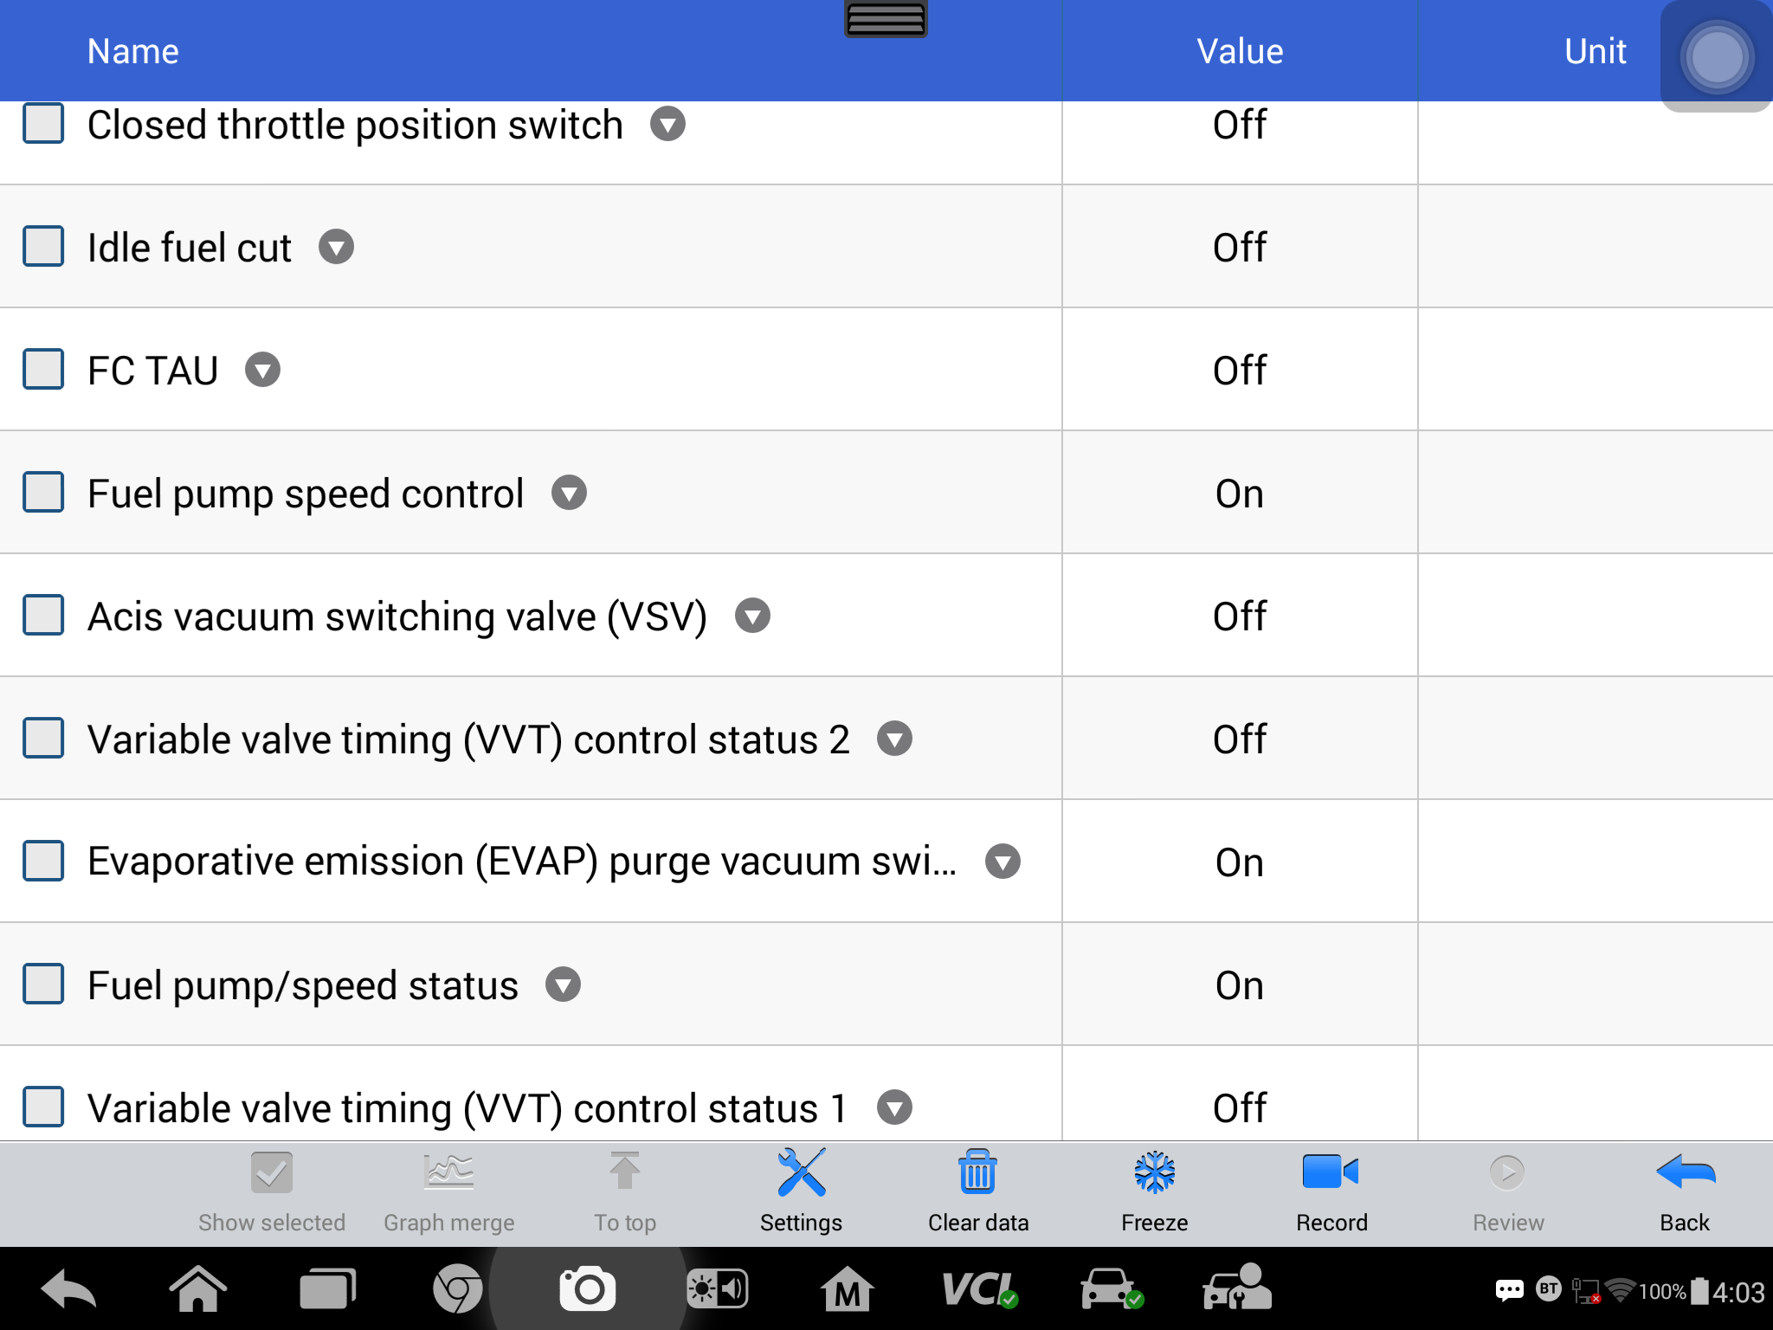Go back using the blue Back arrow
Viewport: 1773px width, 1330px height.
click(x=1685, y=1191)
